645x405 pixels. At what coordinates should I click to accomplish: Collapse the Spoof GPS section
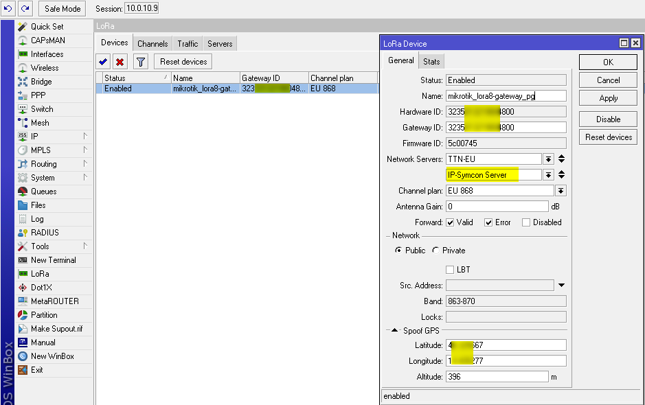click(x=394, y=330)
